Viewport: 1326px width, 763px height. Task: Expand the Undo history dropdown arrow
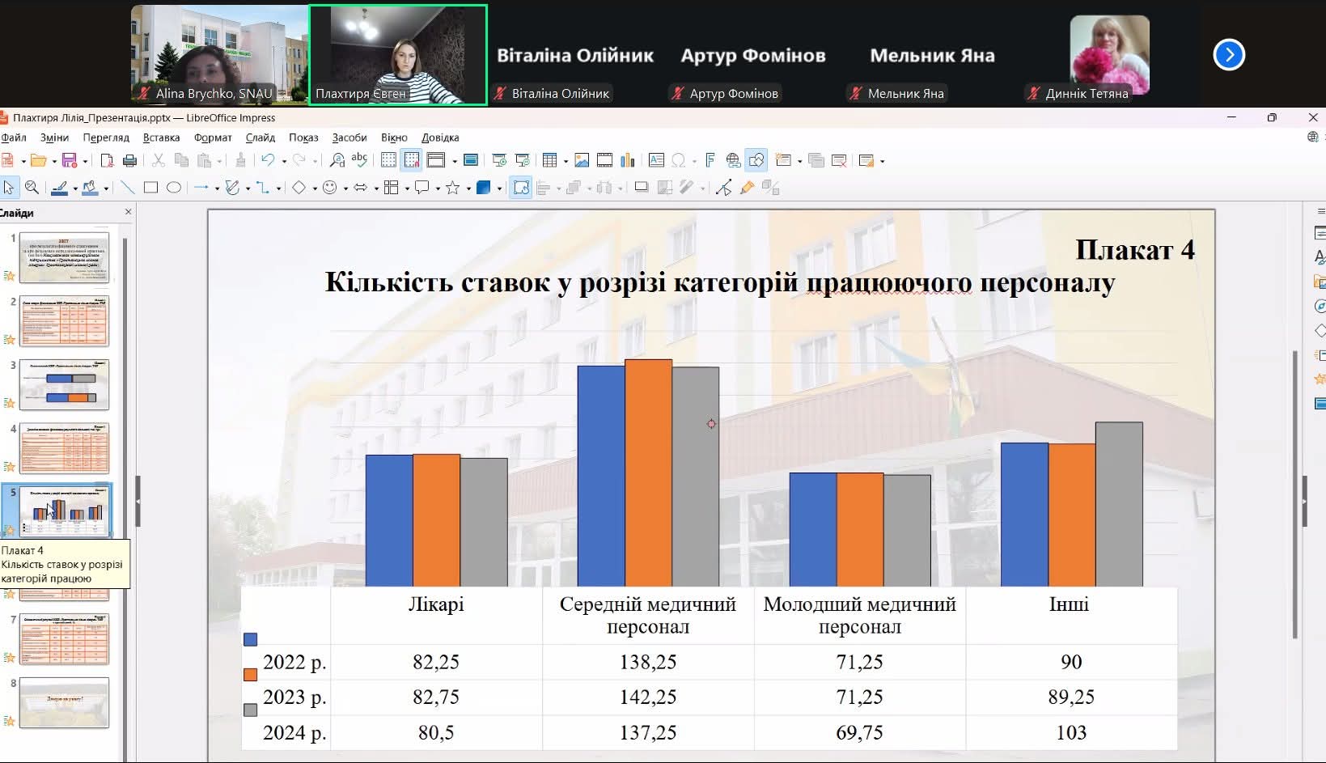[284, 162]
